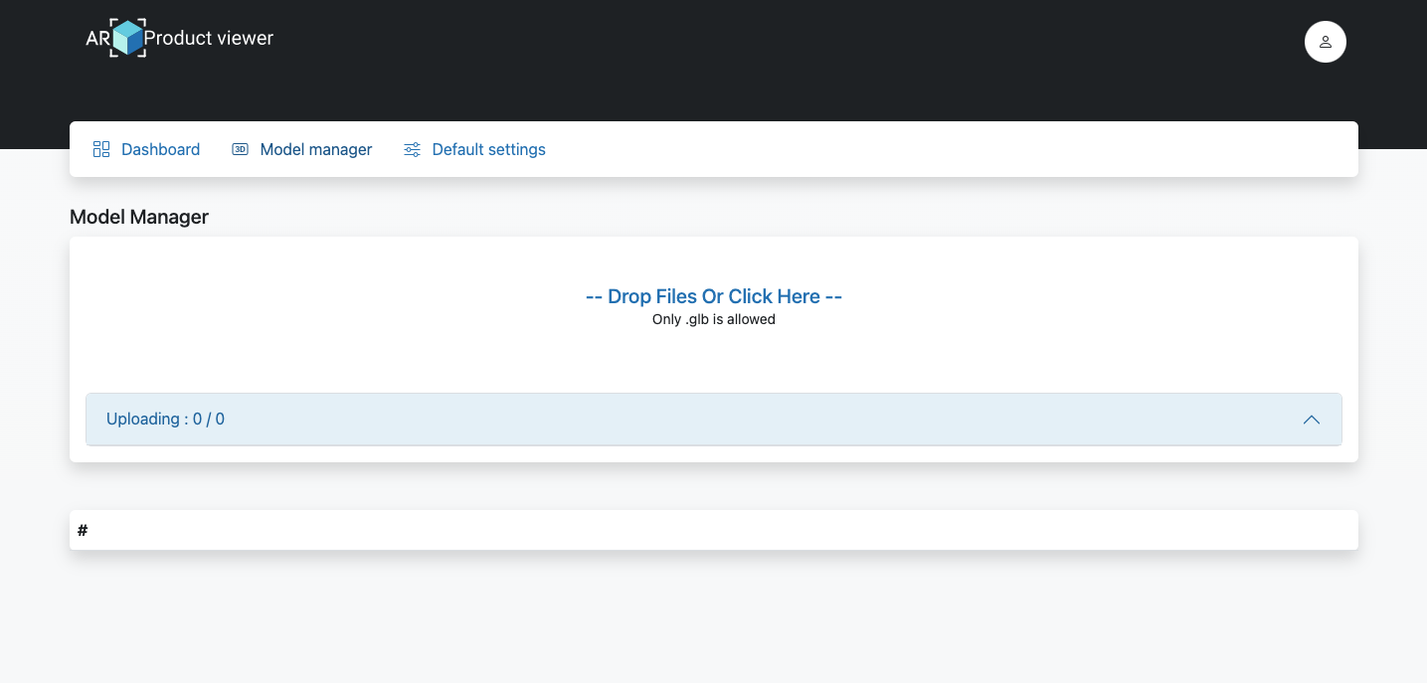
Task: Open the Default settings tab
Action: pyautogui.click(x=488, y=149)
